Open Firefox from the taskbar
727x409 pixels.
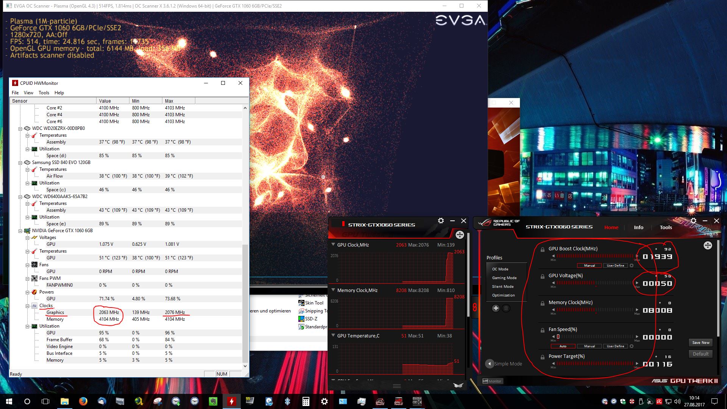click(x=83, y=401)
